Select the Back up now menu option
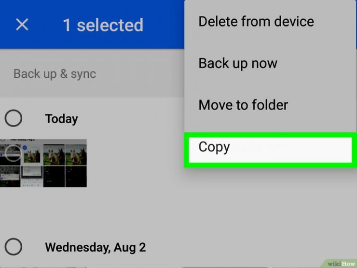This screenshot has width=357, height=268. coord(238,63)
